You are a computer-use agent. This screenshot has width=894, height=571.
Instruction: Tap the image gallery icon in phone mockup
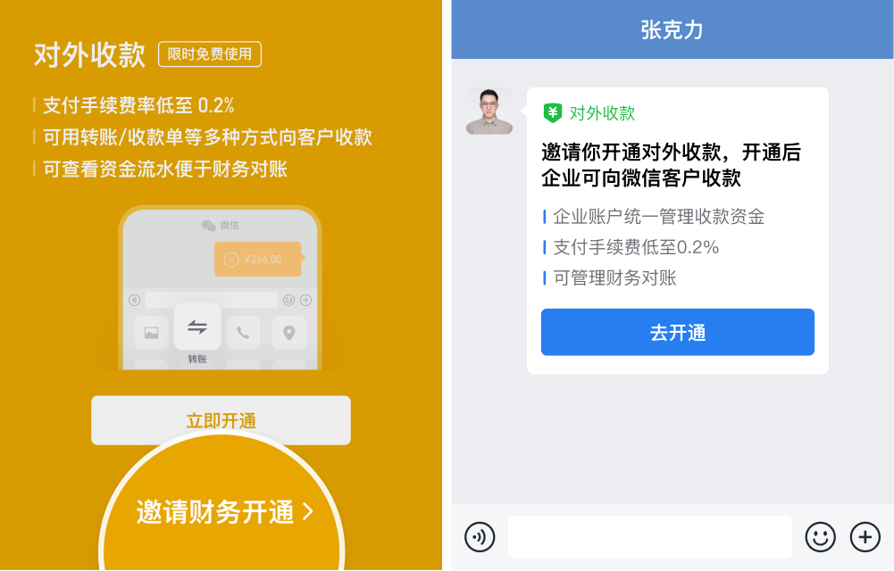click(x=151, y=333)
